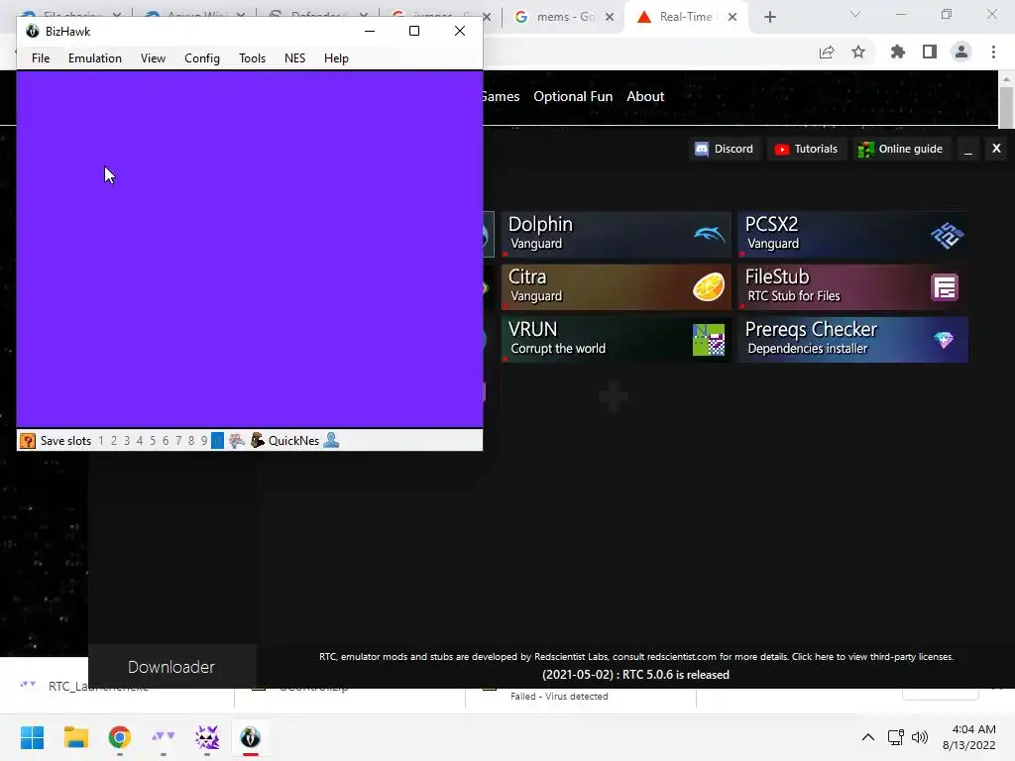Close the RTC launcher panel
Image resolution: width=1015 pixels, height=761 pixels.
tap(996, 149)
